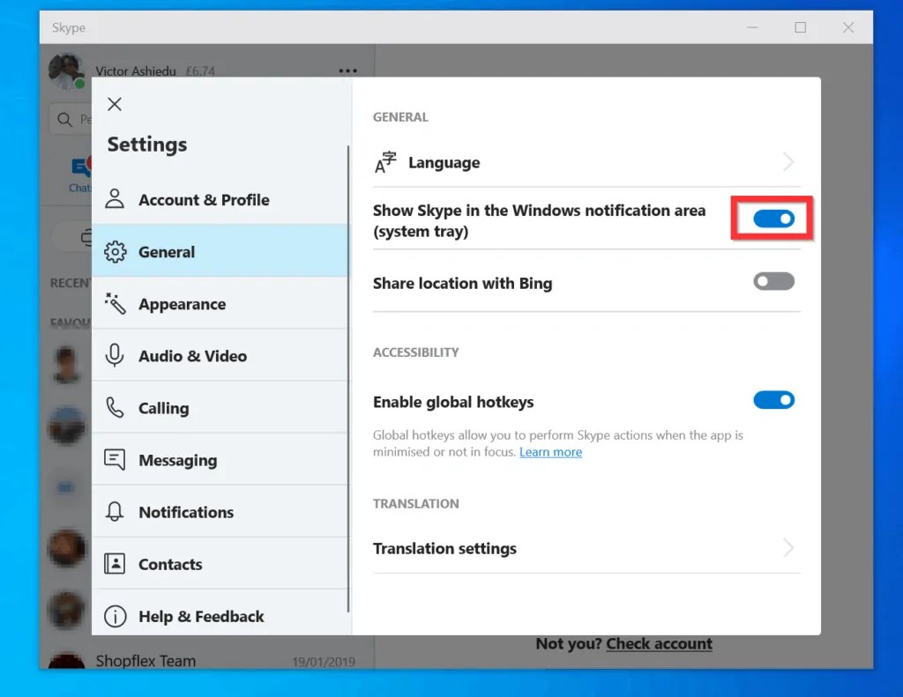Open Translation settings via its chevron
The image size is (903, 697).
pos(787,548)
